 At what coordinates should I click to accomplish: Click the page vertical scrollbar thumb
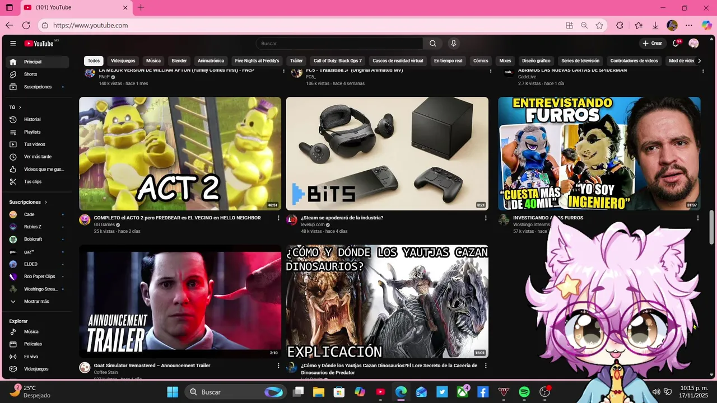point(712,228)
